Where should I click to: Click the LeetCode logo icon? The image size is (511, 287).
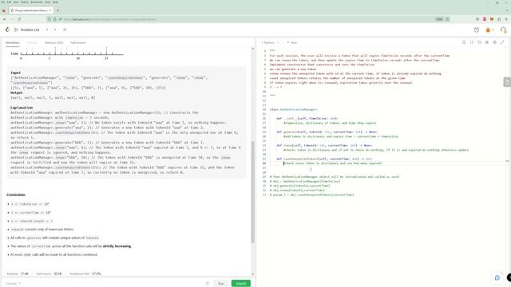click(x=7, y=29)
